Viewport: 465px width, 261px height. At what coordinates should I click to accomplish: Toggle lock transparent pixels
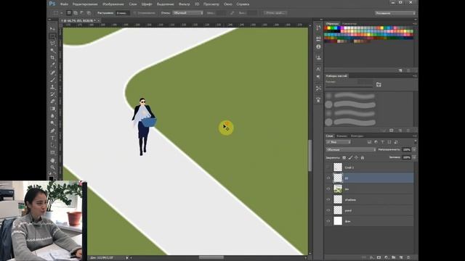344,158
